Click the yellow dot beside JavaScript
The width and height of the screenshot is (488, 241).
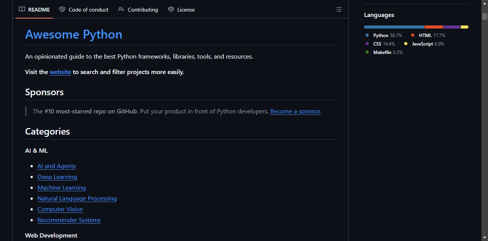pyautogui.click(x=406, y=44)
